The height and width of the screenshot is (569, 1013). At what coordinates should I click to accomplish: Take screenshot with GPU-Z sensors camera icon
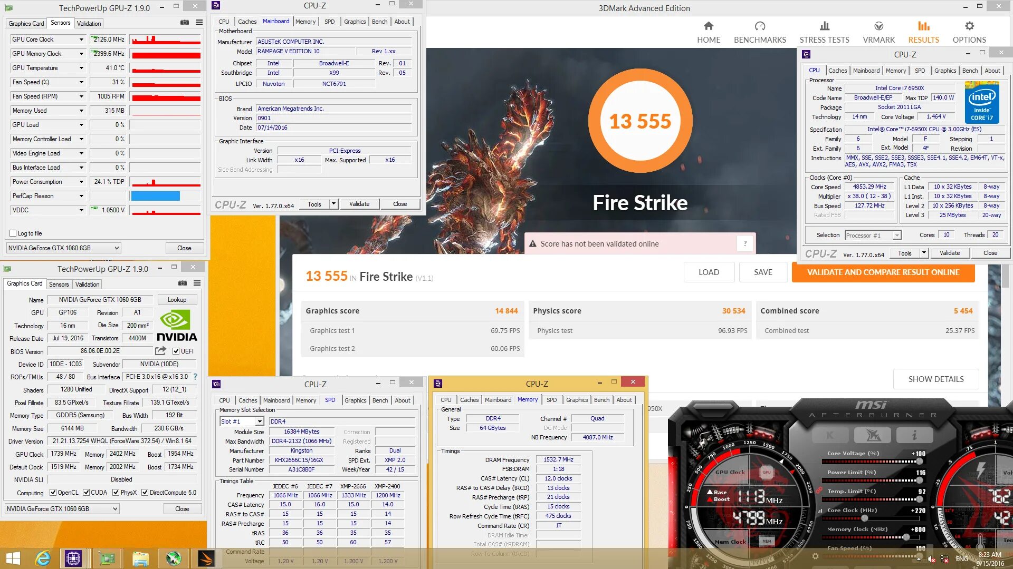tap(184, 23)
